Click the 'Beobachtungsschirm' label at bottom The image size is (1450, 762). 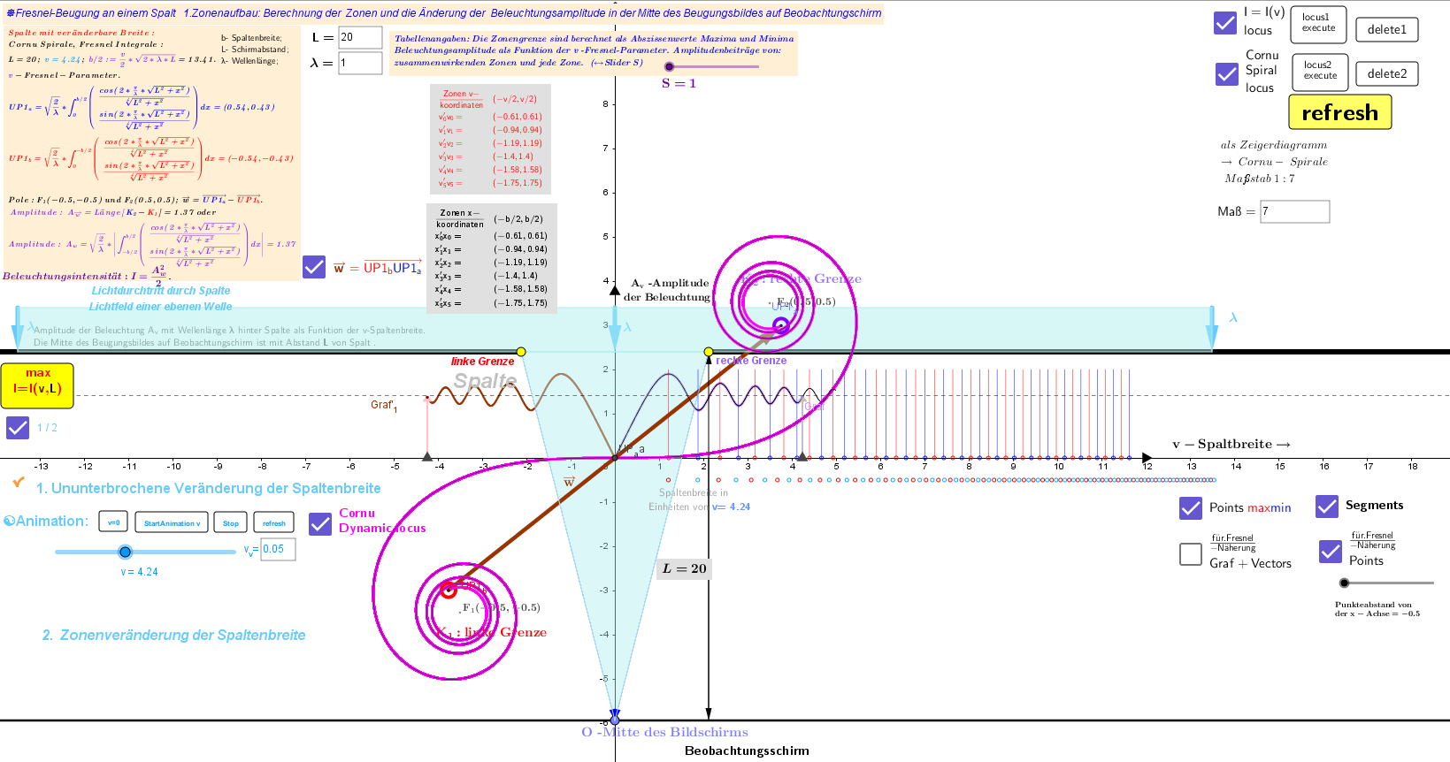(747, 751)
